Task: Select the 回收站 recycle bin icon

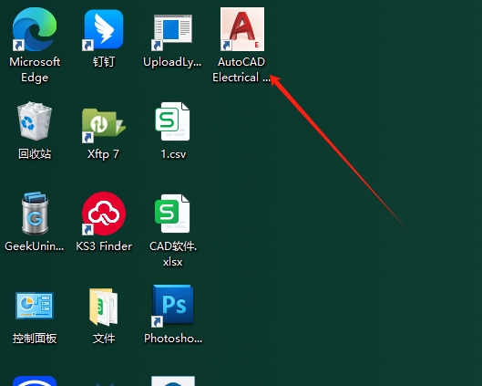Action: click(35, 121)
